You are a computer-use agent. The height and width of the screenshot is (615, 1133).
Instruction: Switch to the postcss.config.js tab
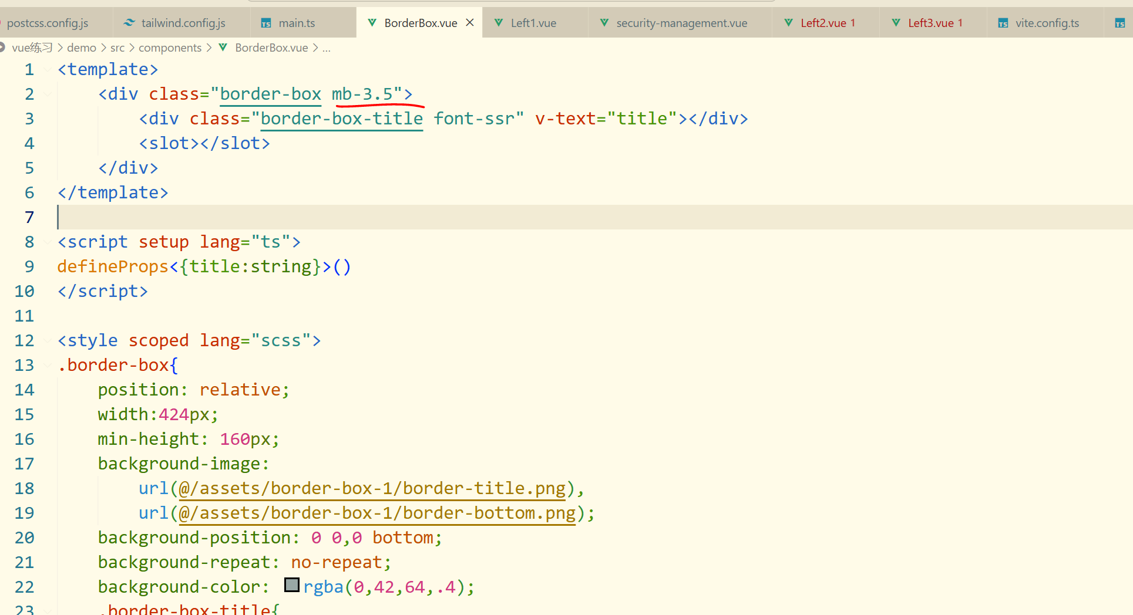click(48, 23)
